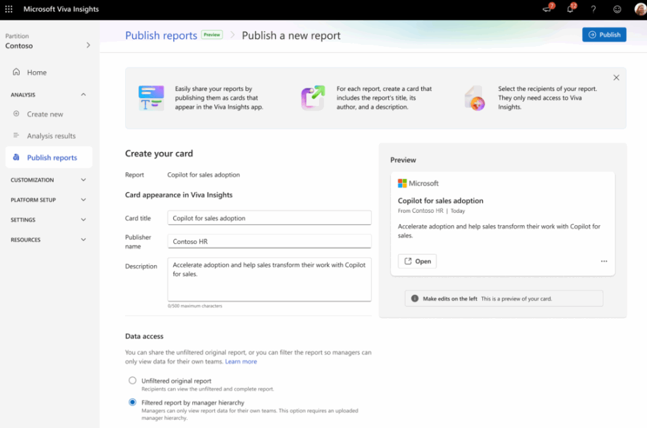Image resolution: width=647 pixels, height=428 pixels.
Task: Click the 'From Contoso HR' text
Action: coord(420,211)
